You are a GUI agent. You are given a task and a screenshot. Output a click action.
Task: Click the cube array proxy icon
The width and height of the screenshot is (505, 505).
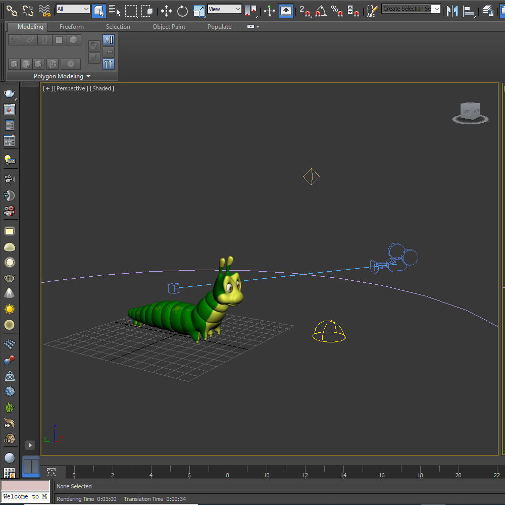[9, 344]
